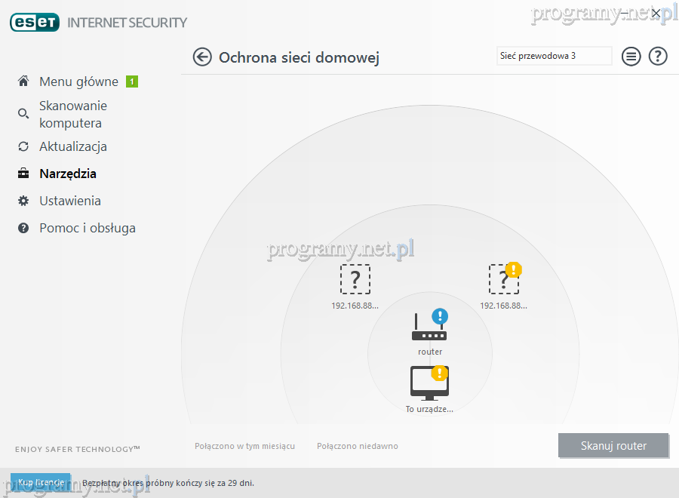This screenshot has height=498, width=679.
Task: Open the 'Sieć przewodowa 3' network dropdown
Action: coord(554,56)
